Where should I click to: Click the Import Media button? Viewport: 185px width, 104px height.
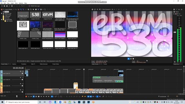point(8,9)
